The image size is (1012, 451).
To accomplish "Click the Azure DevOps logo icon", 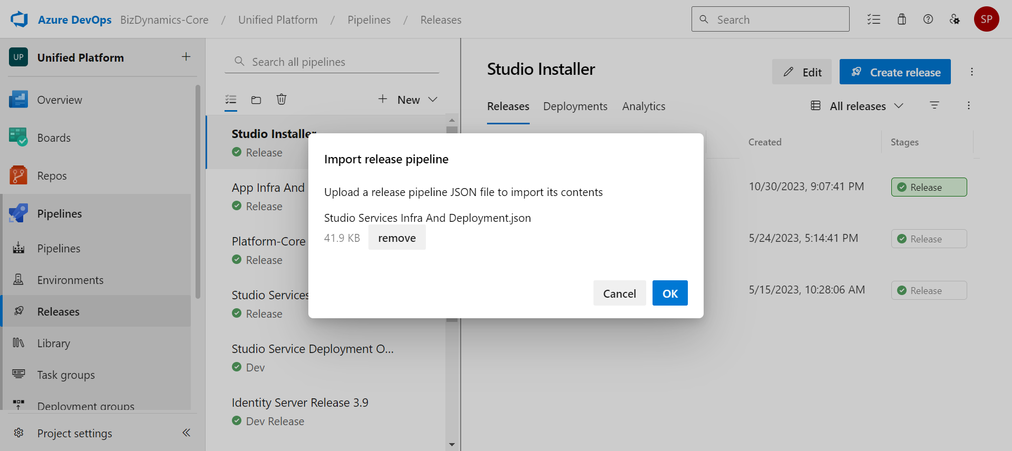I will 19,19.
